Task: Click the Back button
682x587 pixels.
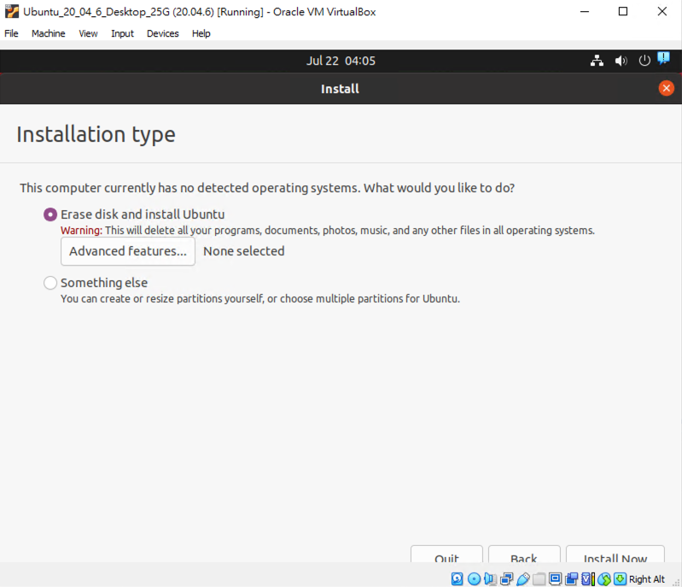Action: click(524, 555)
